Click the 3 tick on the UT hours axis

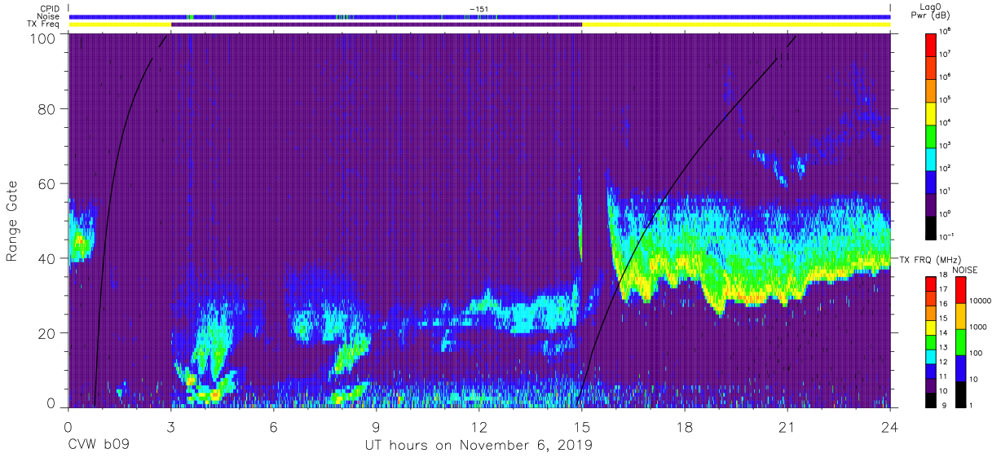[171, 426]
